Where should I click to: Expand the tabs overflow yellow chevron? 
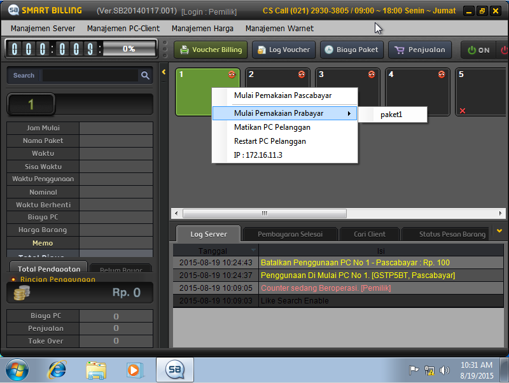(x=499, y=231)
